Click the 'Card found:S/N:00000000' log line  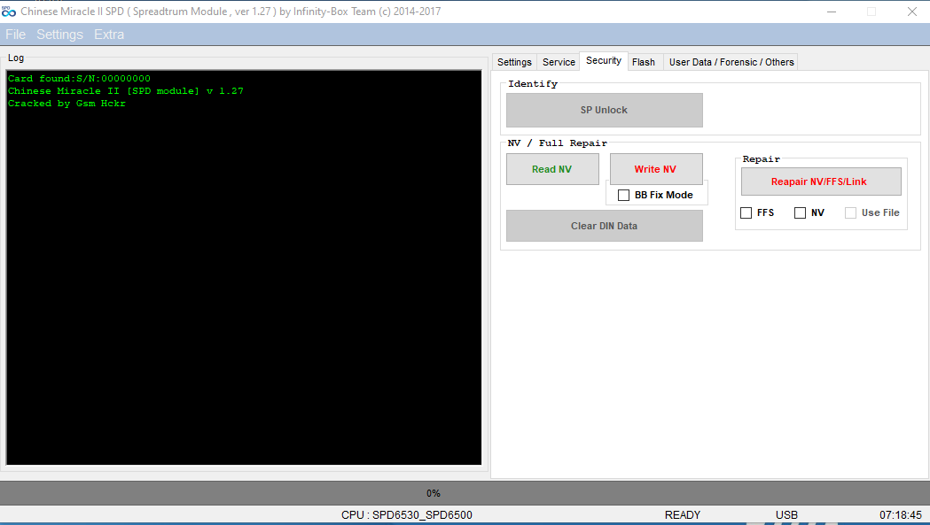(x=79, y=78)
